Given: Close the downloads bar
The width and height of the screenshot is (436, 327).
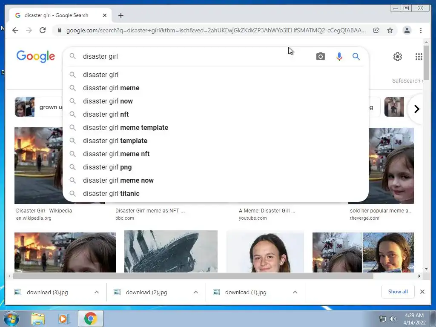Looking at the screenshot, I should (x=422, y=292).
